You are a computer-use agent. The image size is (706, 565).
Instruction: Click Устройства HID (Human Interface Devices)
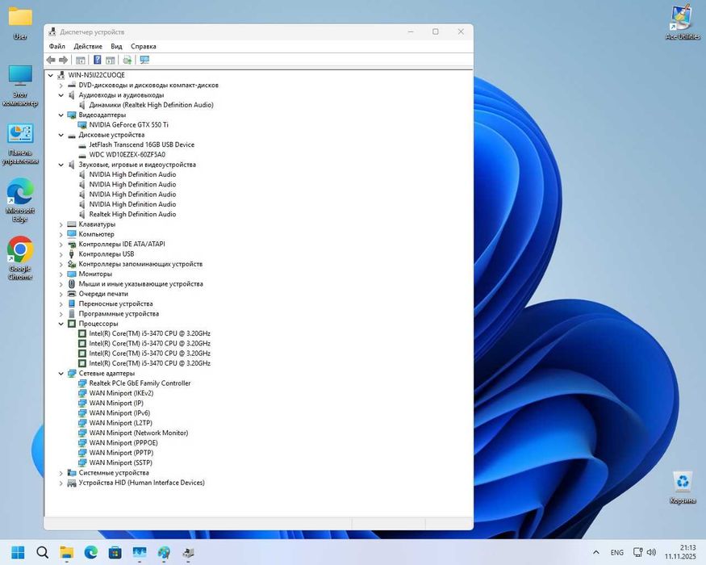tap(141, 483)
